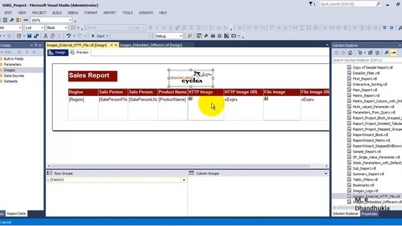
Task: Open the (Details) row group dropdown arrow
Action: (184, 180)
